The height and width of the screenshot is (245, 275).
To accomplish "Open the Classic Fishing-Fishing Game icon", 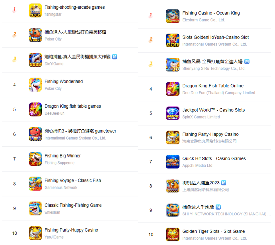I will click(35, 208).
